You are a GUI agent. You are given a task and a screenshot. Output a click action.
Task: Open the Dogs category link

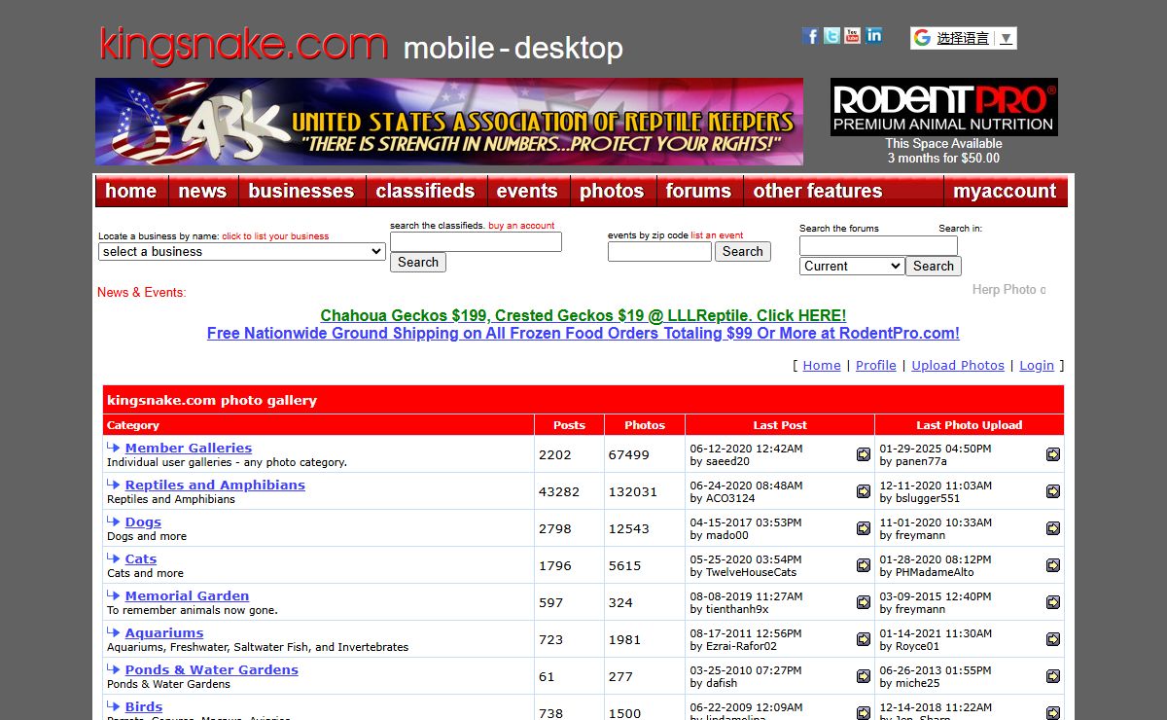(143, 522)
